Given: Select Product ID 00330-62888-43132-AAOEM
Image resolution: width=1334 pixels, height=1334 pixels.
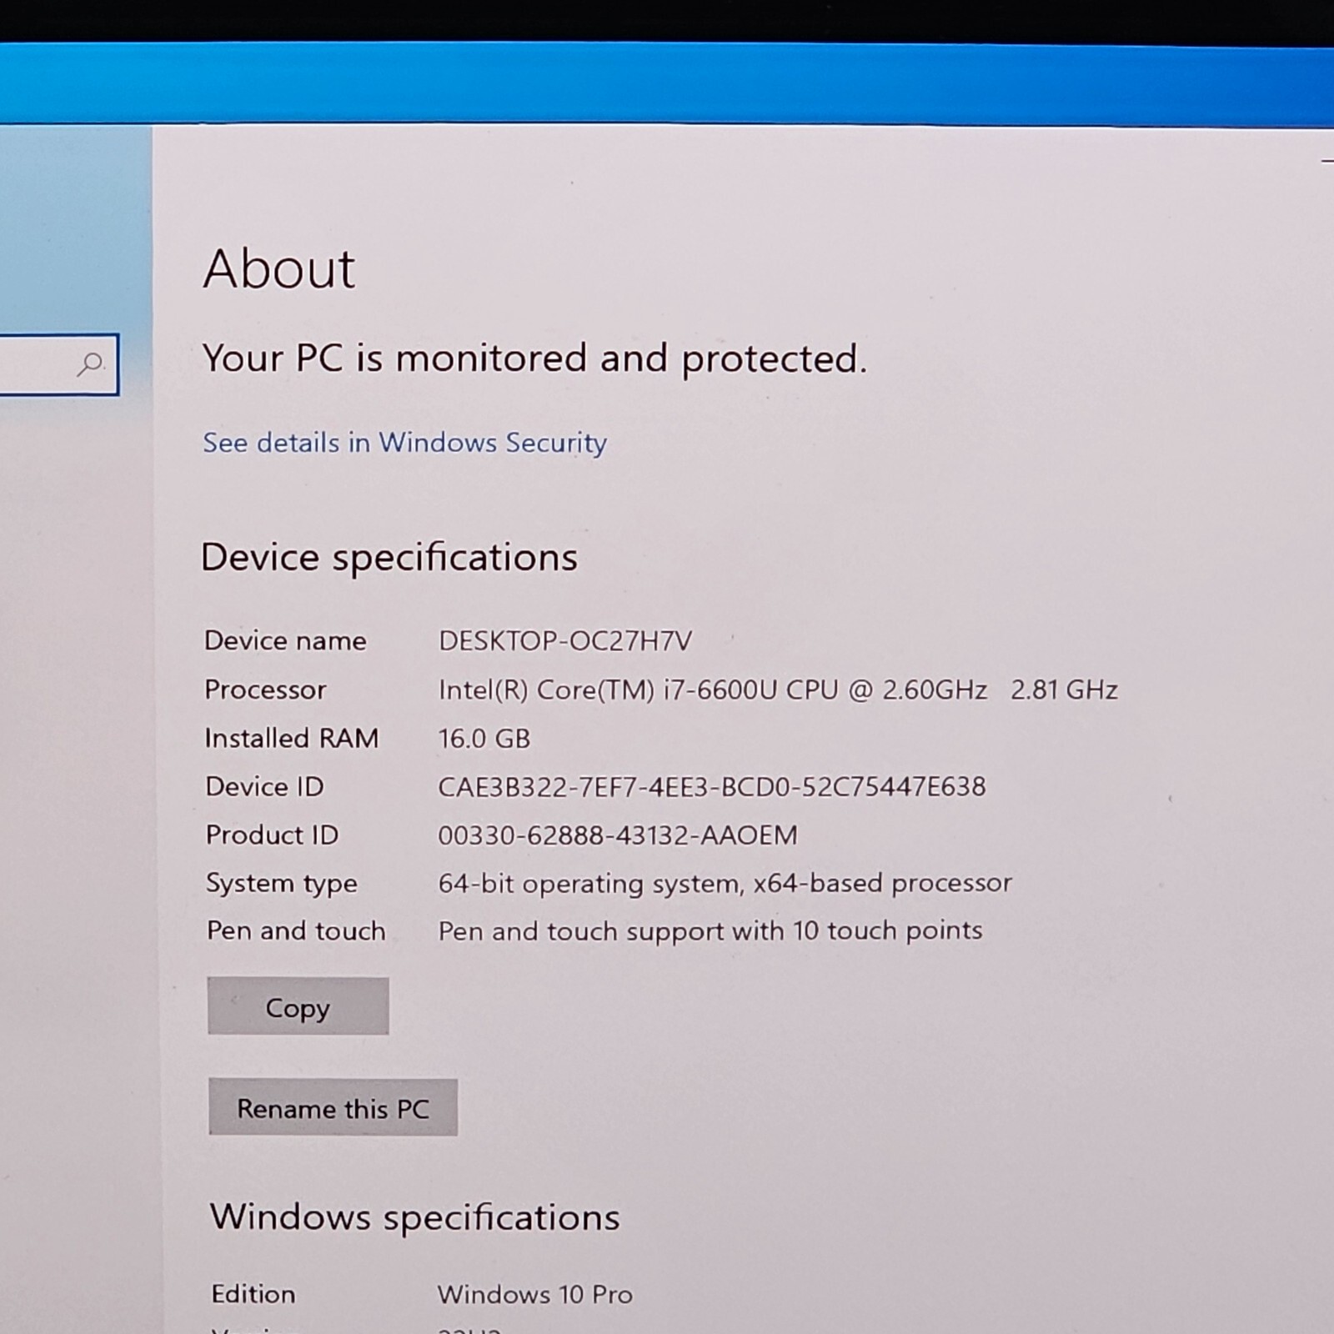Looking at the screenshot, I should 618,835.
